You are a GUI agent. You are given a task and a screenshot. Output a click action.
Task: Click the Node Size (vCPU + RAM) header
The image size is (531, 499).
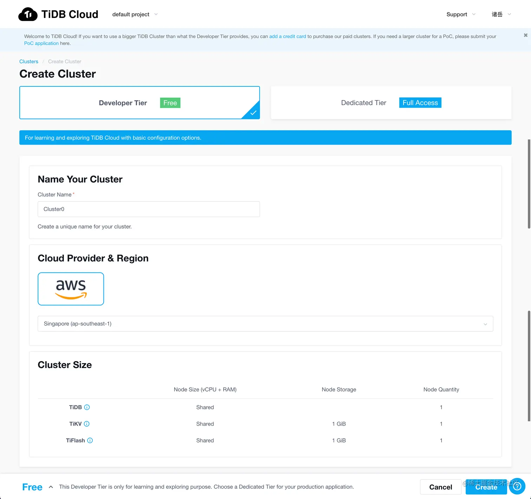pos(205,389)
